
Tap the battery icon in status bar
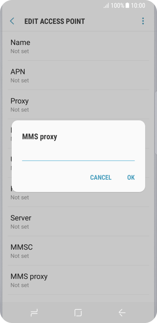(x=127, y=5)
